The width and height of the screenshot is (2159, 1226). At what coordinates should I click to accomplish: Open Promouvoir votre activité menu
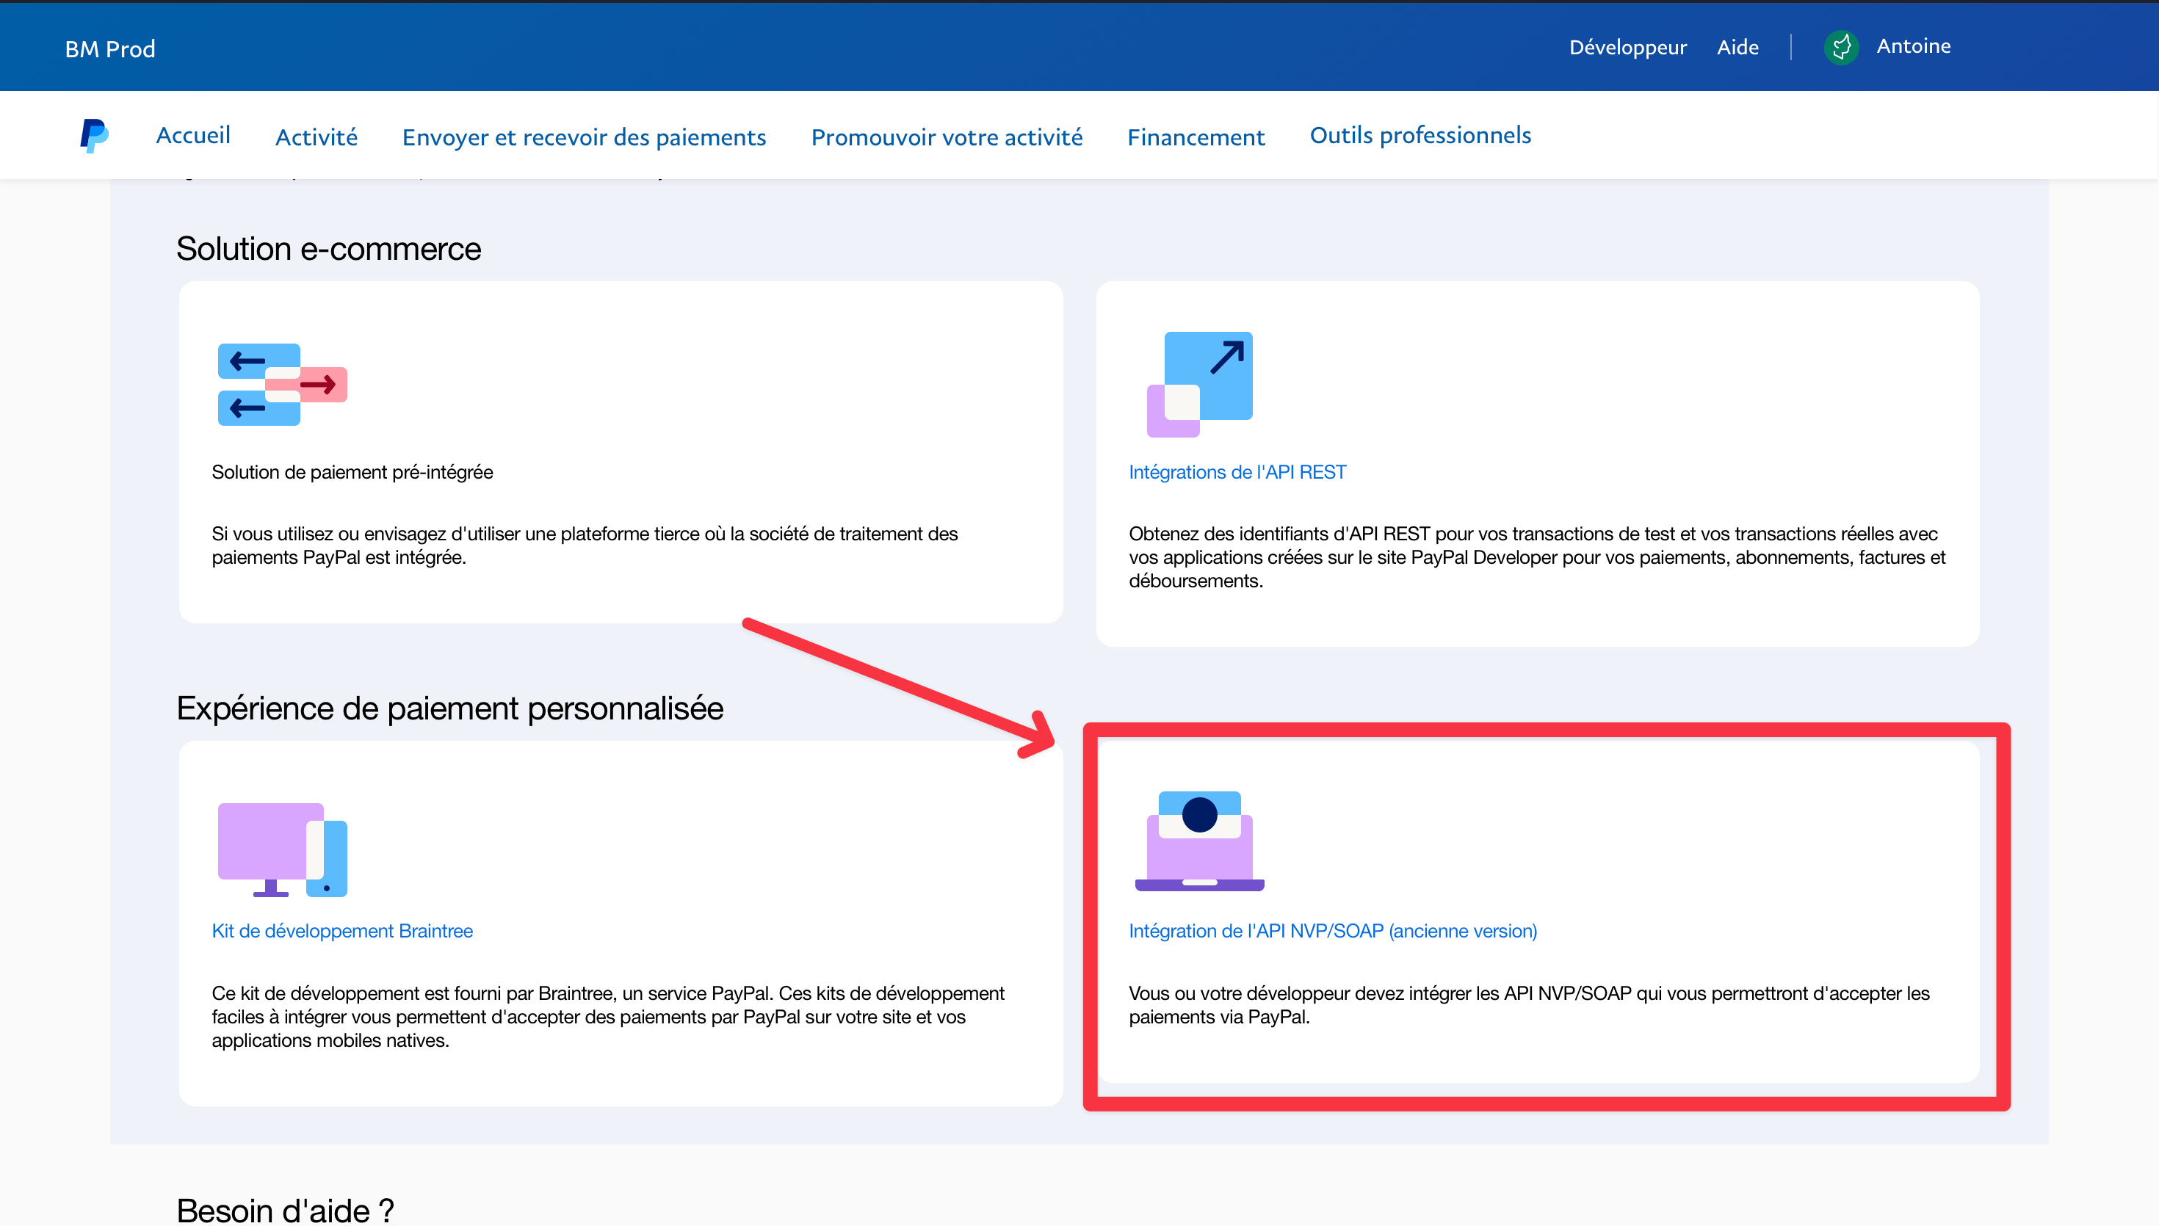tap(947, 137)
